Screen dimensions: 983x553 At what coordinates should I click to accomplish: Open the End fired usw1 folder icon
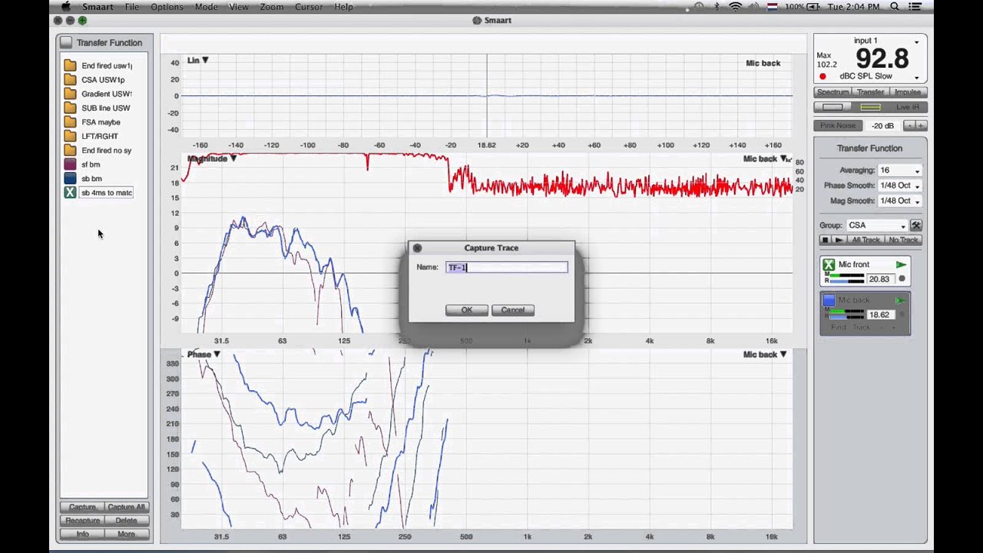(70, 65)
